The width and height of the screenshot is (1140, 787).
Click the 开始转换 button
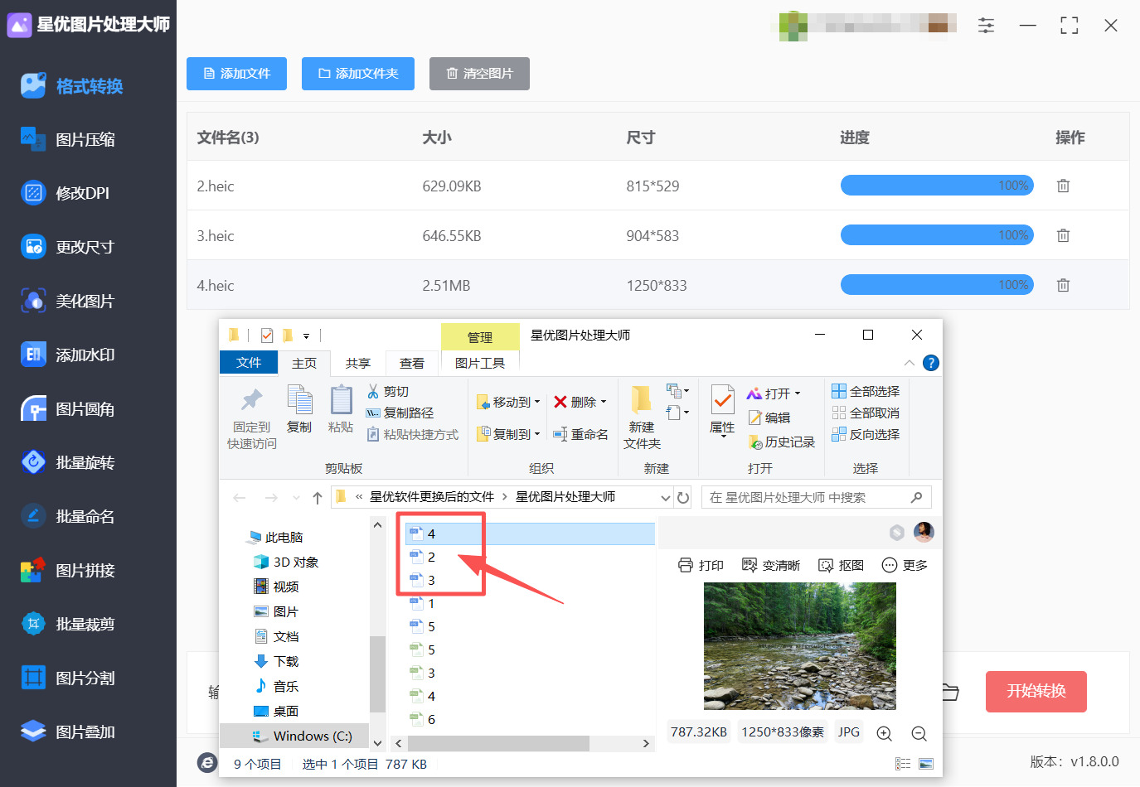pyautogui.click(x=1036, y=692)
